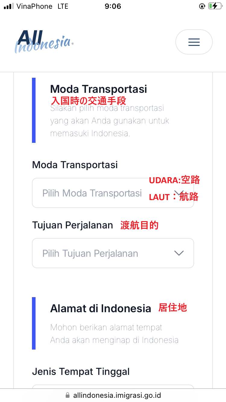Tap the bold Moda Transportasi section title

click(x=99, y=89)
